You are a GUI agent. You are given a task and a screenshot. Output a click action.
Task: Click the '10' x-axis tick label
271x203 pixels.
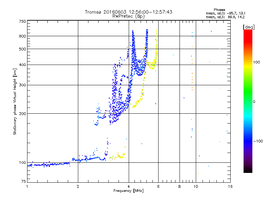pyautogui.click(x=196, y=186)
